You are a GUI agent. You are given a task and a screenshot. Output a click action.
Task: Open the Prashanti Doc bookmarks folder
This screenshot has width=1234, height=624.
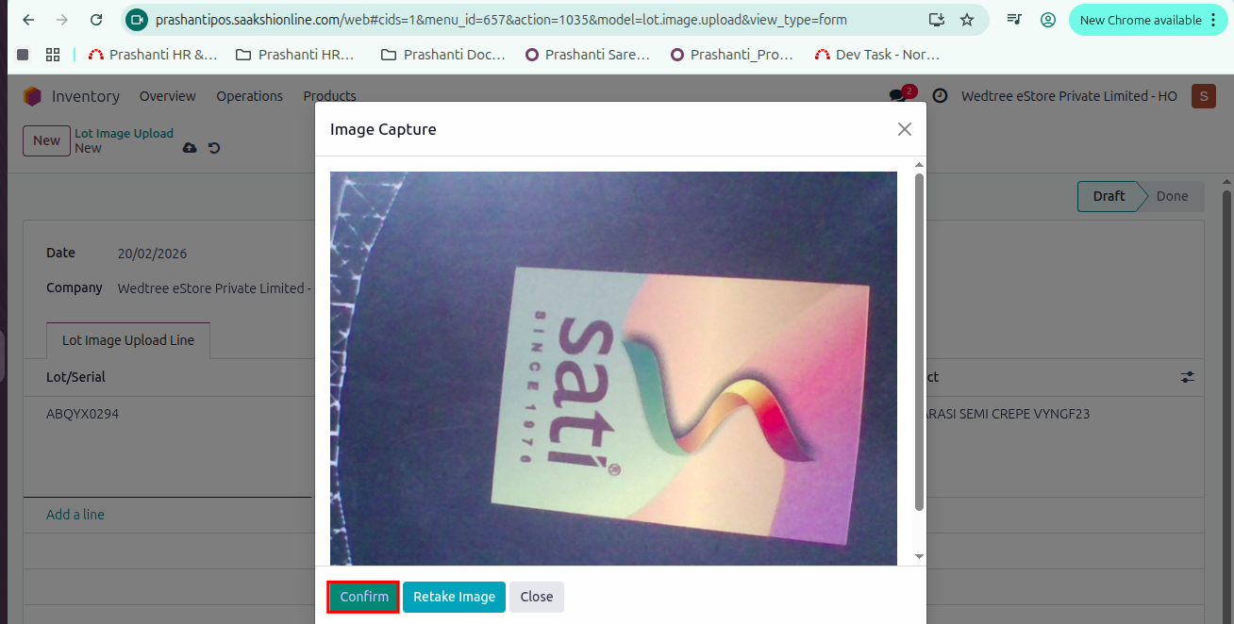[442, 54]
